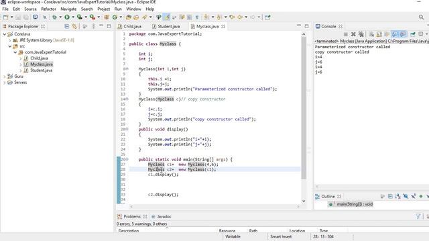Click the New Java Package icon
429x241 pixels.
click(x=107, y=17)
